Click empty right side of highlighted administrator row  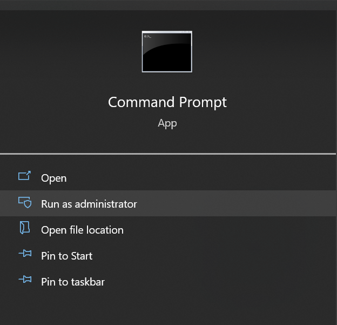click(x=237, y=203)
